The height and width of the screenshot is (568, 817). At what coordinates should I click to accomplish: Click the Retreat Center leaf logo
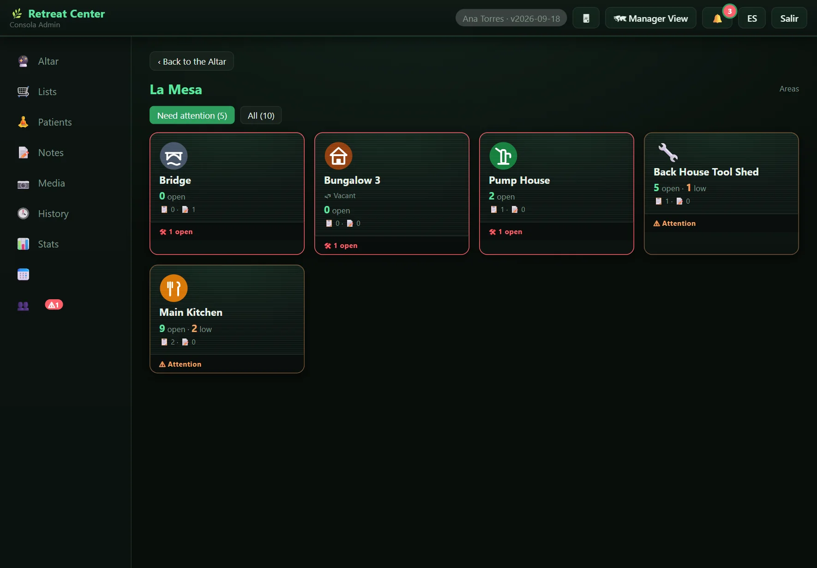pos(17,14)
